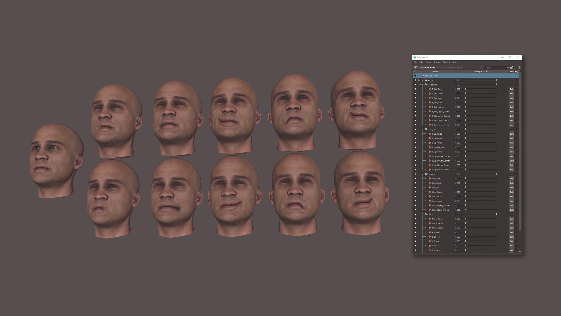561x316 pixels.
Task: Click the trash delete icon
Action: coord(519,68)
